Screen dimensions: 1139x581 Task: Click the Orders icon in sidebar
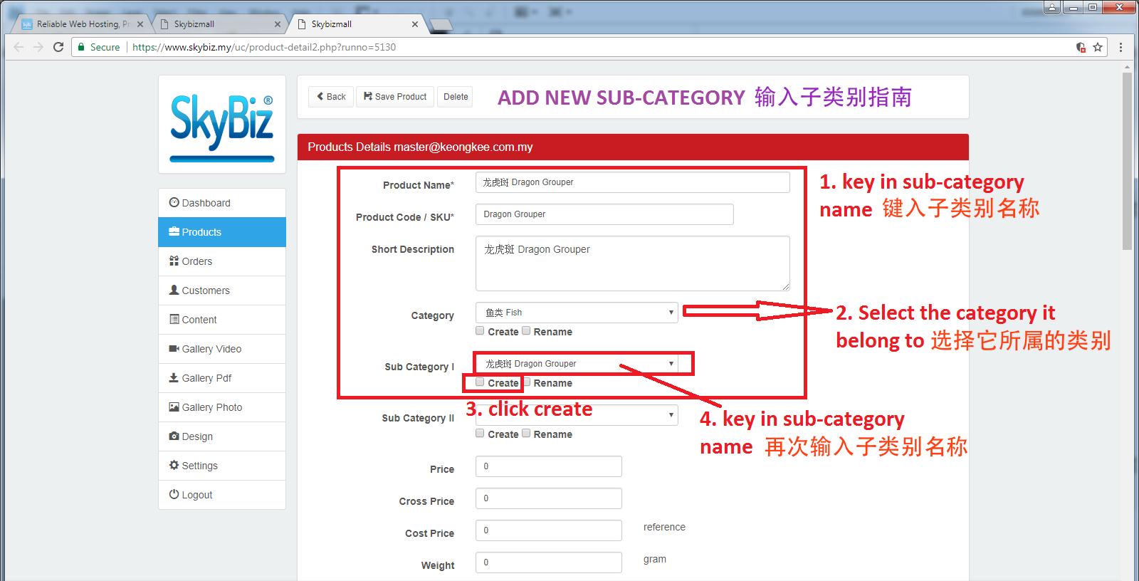tap(174, 261)
